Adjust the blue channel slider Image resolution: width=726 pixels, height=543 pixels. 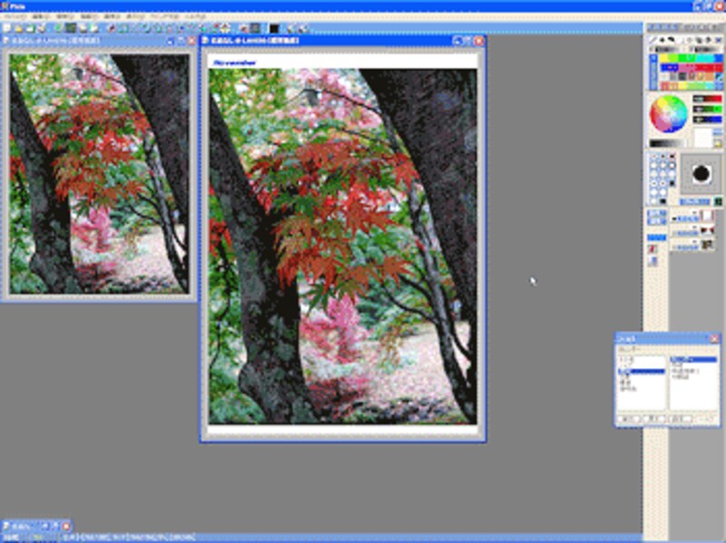click(x=707, y=120)
